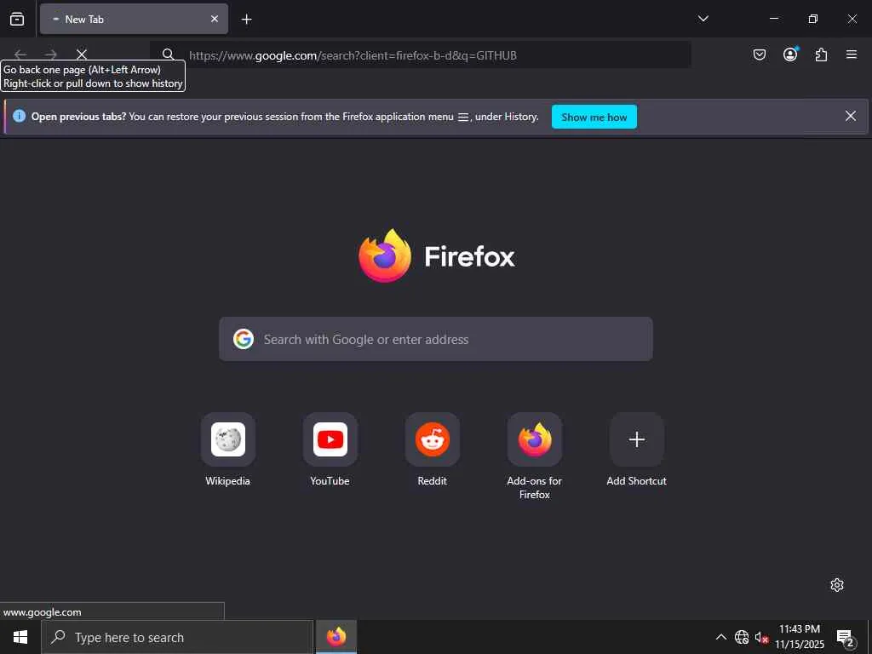
Task: Go back one page arrow
Action: point(20,54)
